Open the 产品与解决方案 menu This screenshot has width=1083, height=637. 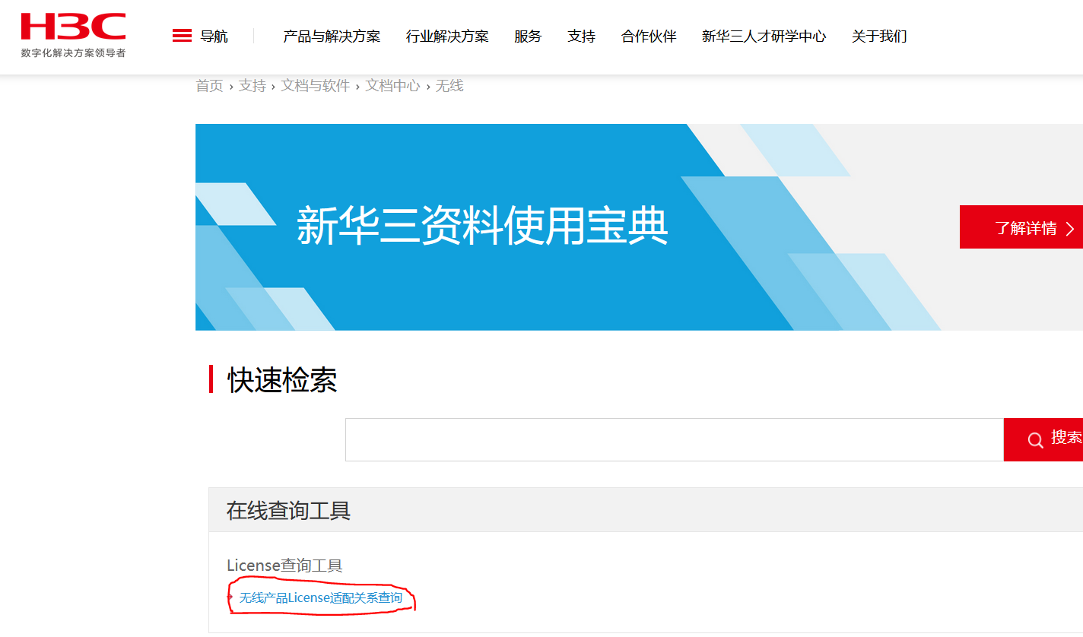pos(332,36)
